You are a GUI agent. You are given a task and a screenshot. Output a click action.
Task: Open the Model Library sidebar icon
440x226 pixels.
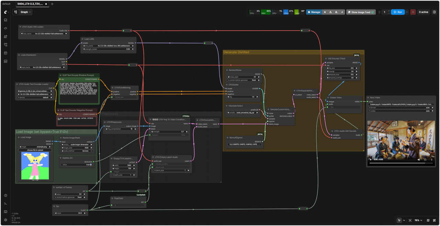coord(5,36)
